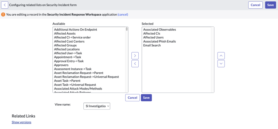This screenshot has width=278, height=129.
Task: Cancel editing in application via (cancel) link
Action: [123, 15]
